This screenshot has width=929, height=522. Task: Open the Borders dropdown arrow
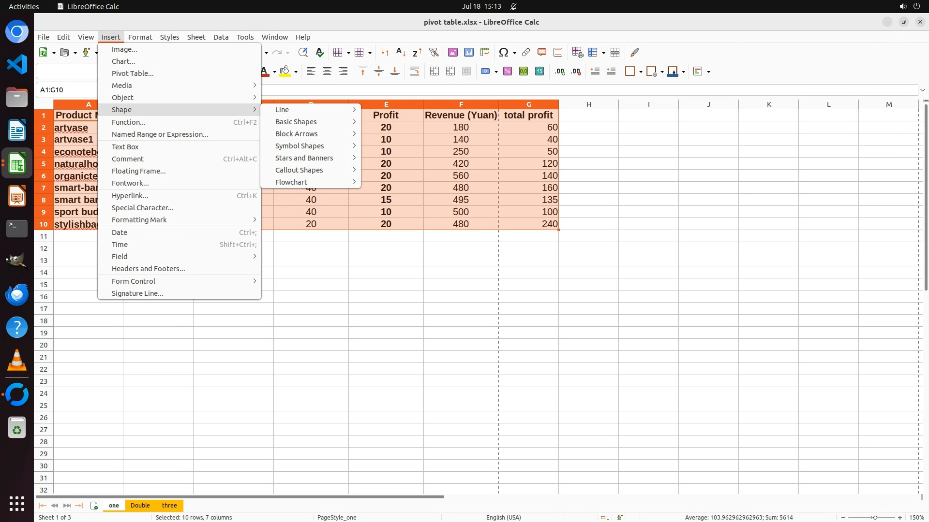click(x=641, y=72)
